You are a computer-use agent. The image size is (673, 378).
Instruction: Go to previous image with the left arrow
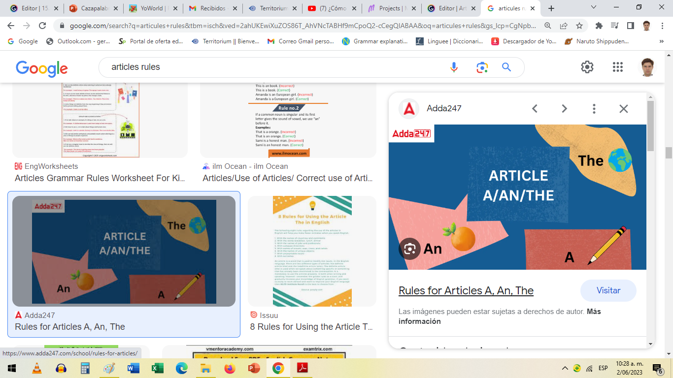535,108
